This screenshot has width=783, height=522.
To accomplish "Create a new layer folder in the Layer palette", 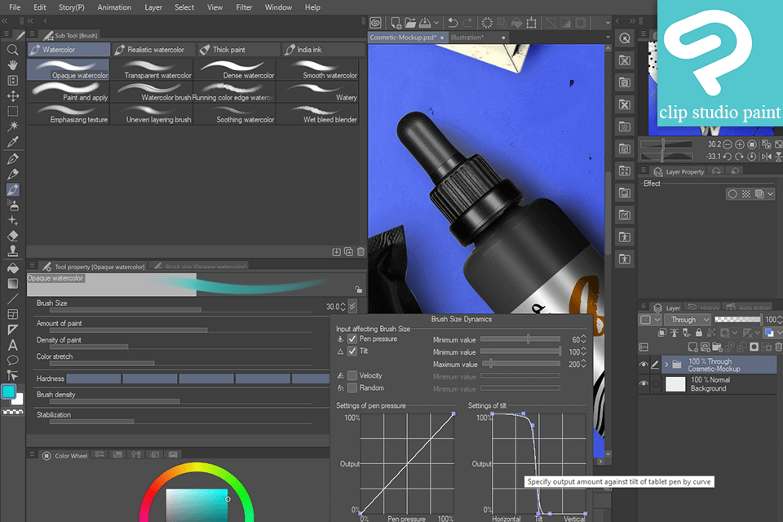I will 717,347.
